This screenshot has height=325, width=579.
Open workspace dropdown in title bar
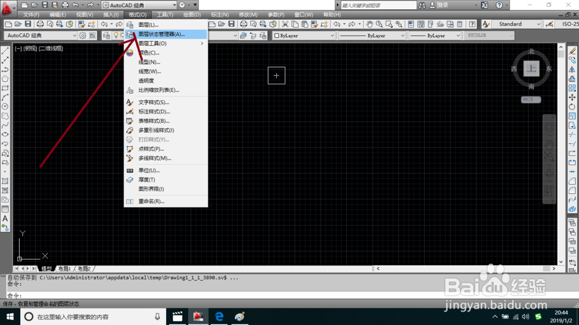139,5
